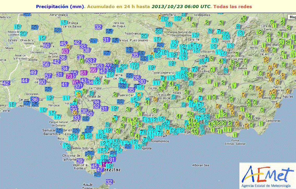Click the Carboneras town label
The image size is (296, 189).
click(x=273, y=121)
